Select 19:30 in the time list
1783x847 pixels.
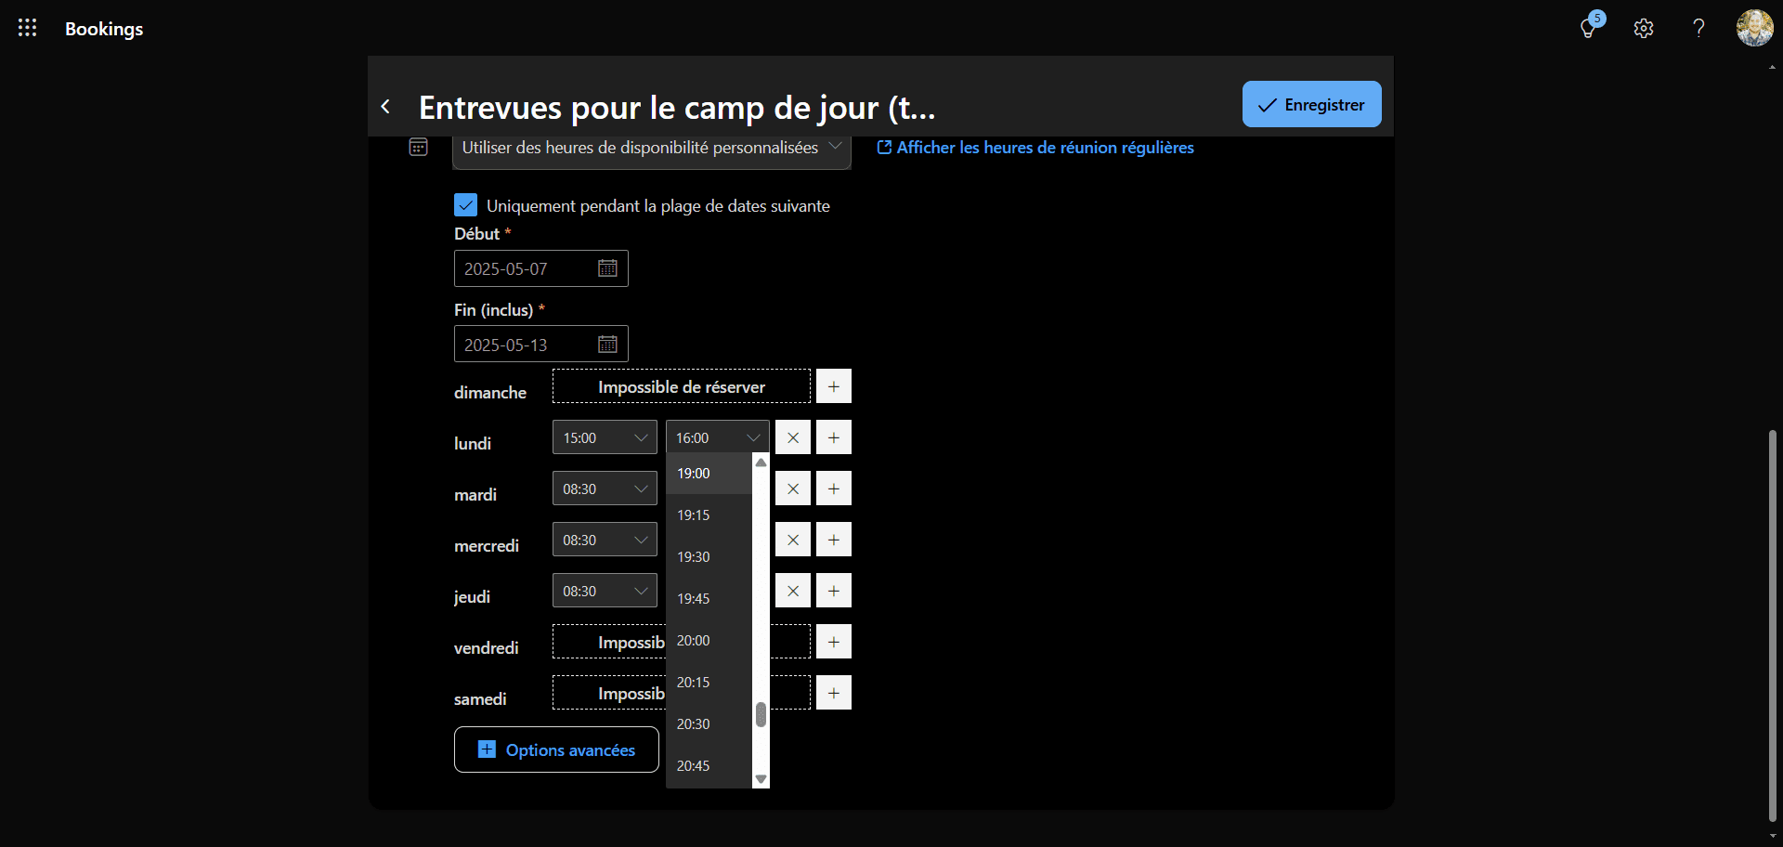(709, 557)
